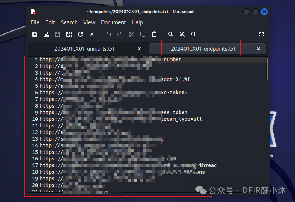Click the undo arrow icon

tap(108, 34)
